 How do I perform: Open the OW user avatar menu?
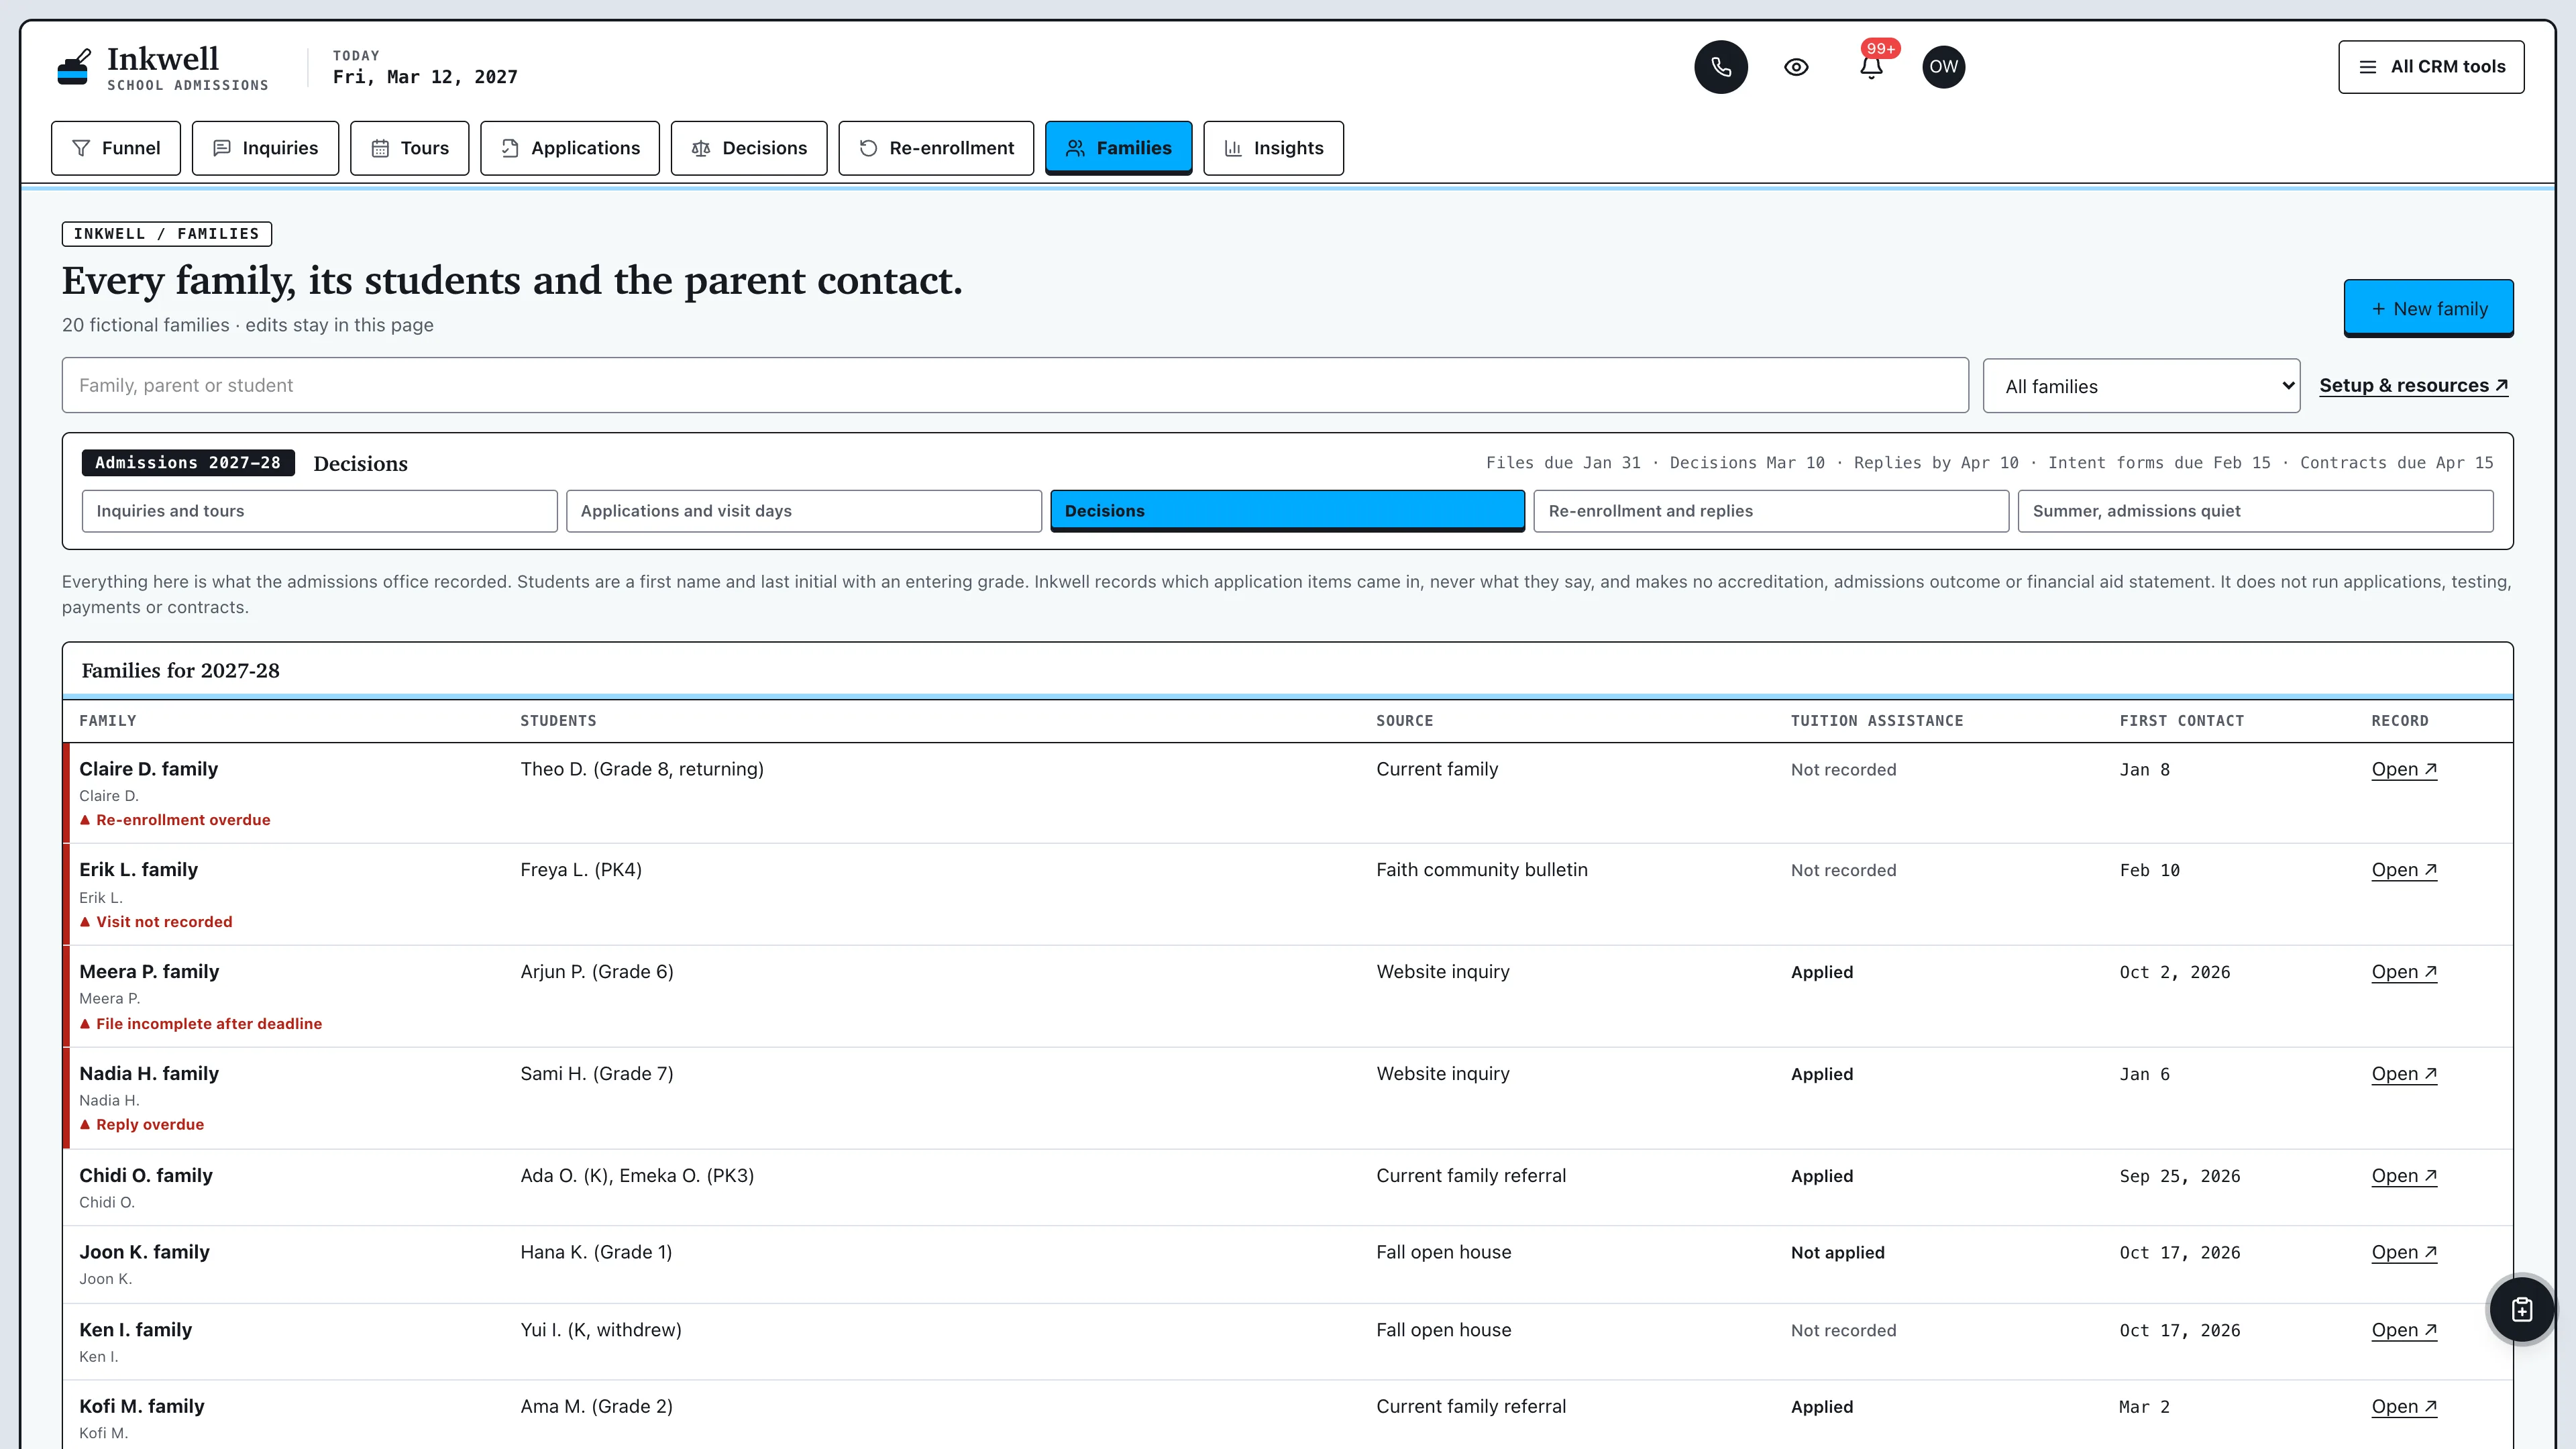pos(1943,67)
